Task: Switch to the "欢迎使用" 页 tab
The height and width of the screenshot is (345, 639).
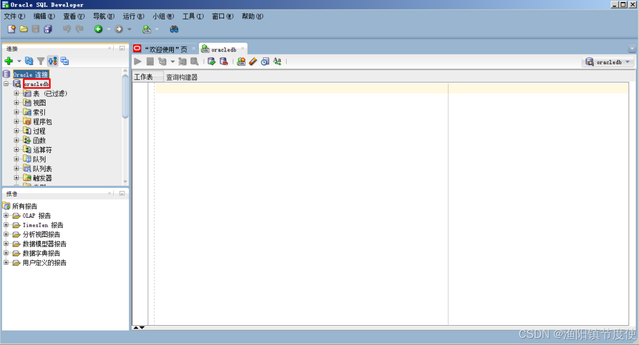Action: point(165,49)
